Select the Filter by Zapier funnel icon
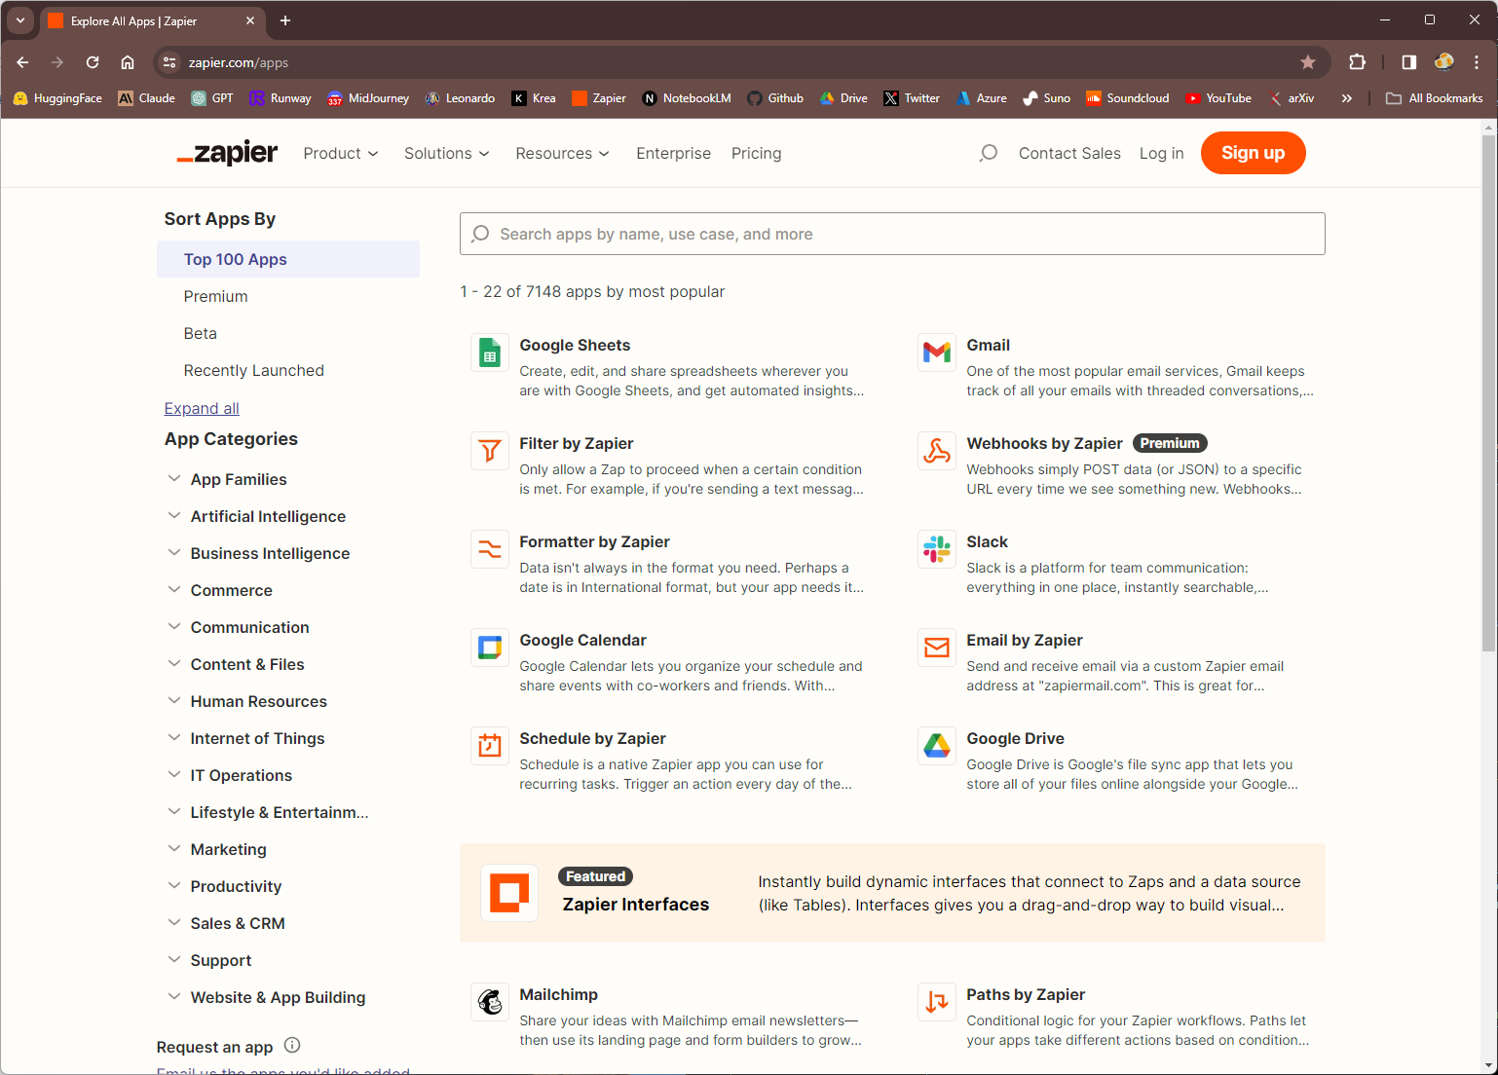Viewport: 1498px width, 1075px height. pos(490,451)
